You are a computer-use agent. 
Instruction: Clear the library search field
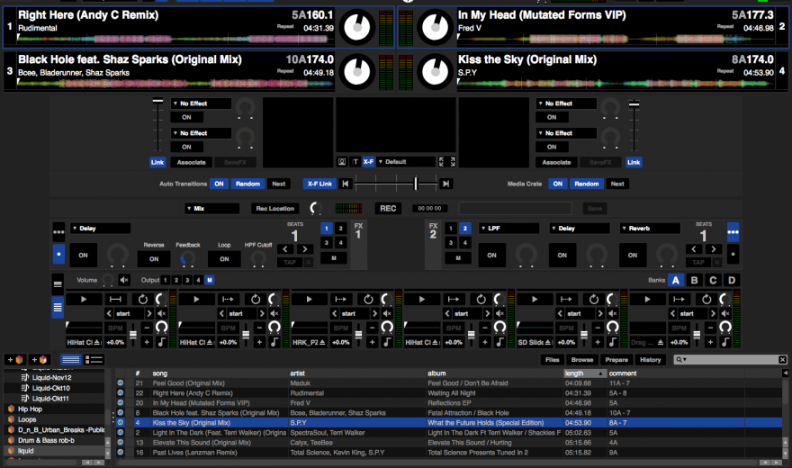coord(782,360)
